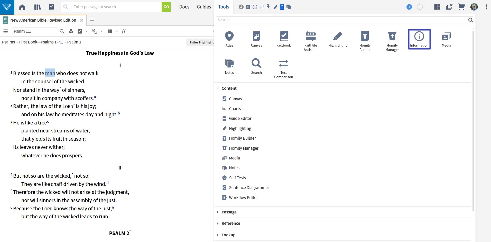
Task: Click the Psalm 1 breadcrumb
Action: (74, 42)
